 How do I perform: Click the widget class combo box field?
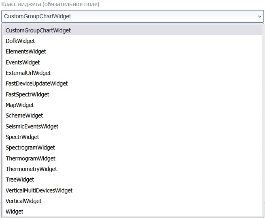(x=121, y=17)
